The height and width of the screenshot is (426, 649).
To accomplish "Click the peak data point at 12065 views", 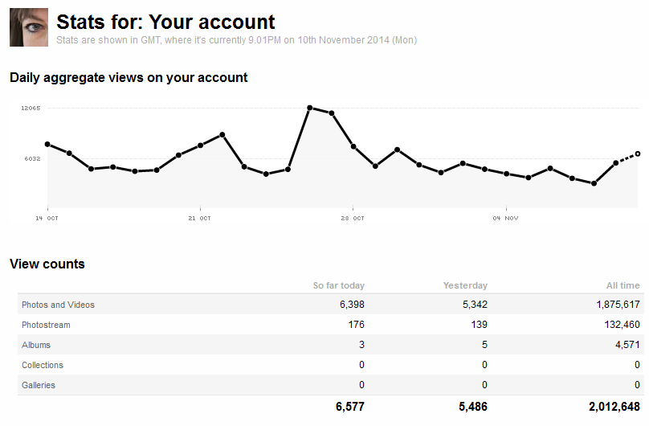I will pos(309,108).
